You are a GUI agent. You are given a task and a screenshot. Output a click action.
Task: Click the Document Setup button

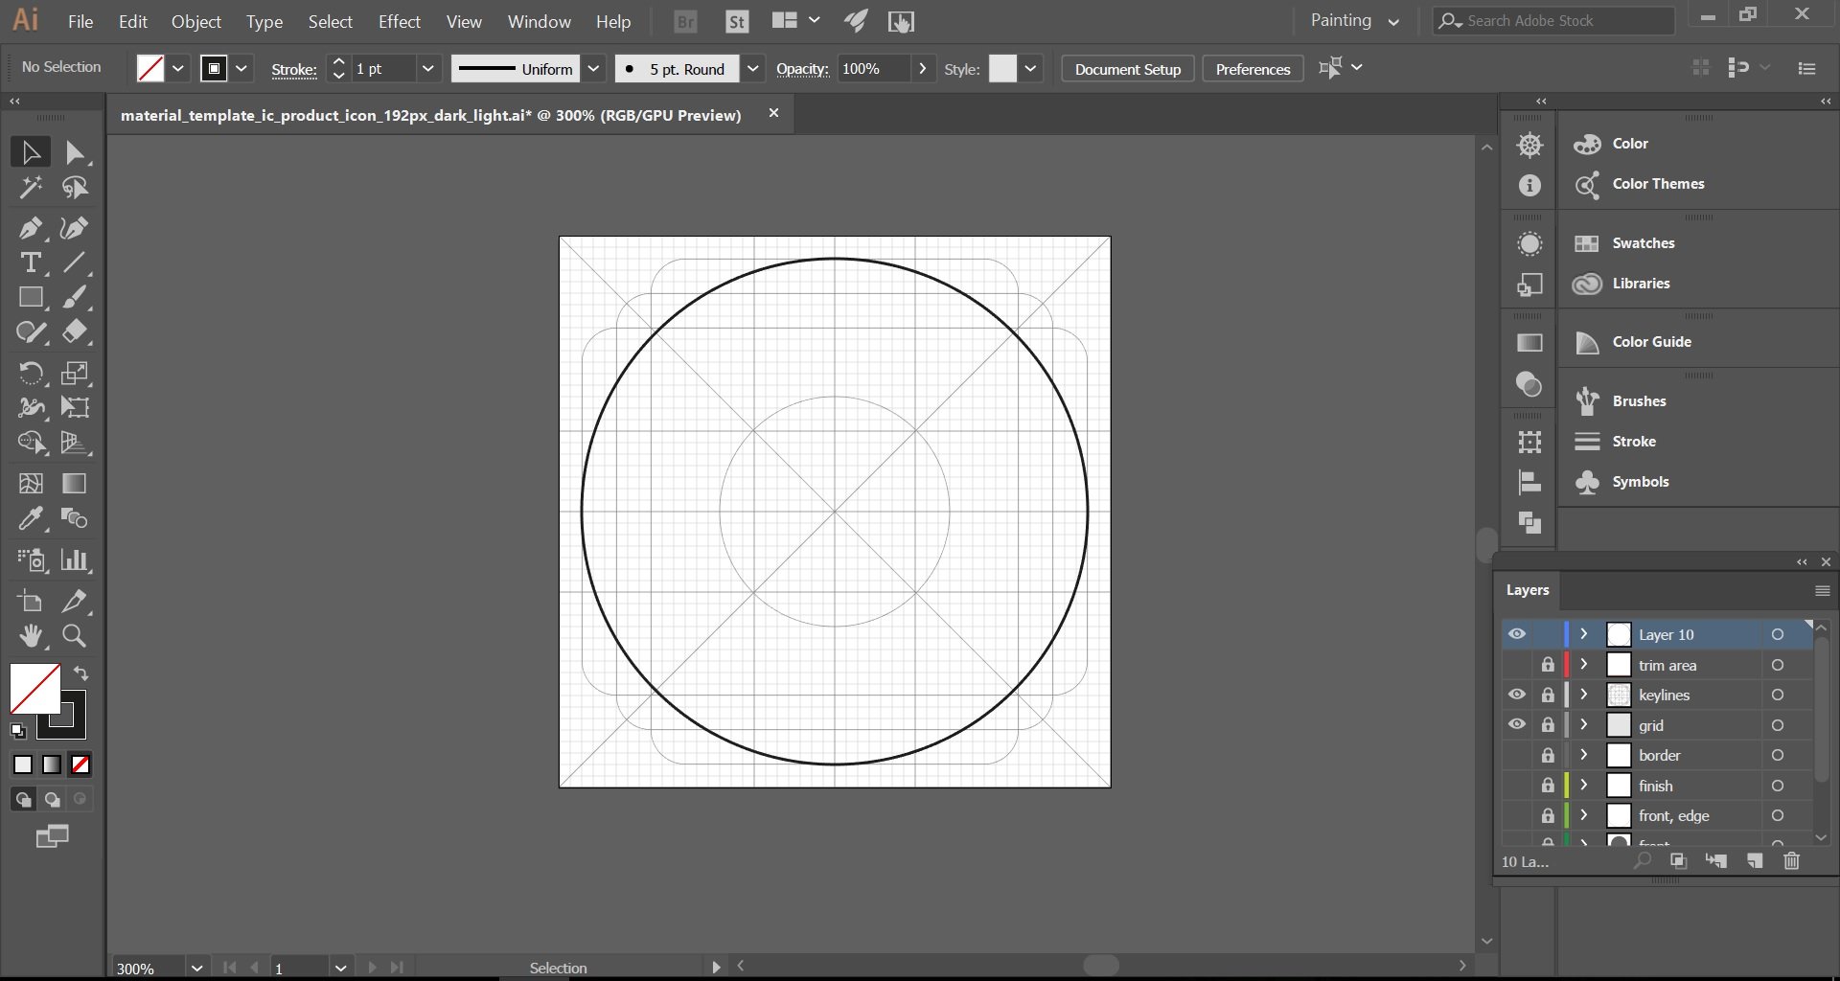click(1127, 69)
